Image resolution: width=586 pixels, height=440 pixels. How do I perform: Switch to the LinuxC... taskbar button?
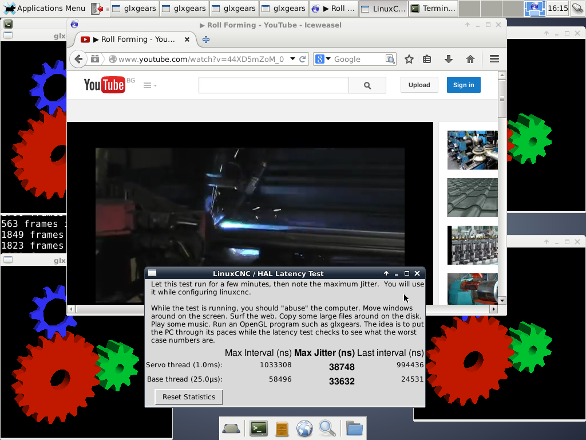pyautogui.click(x=383, y=8)
